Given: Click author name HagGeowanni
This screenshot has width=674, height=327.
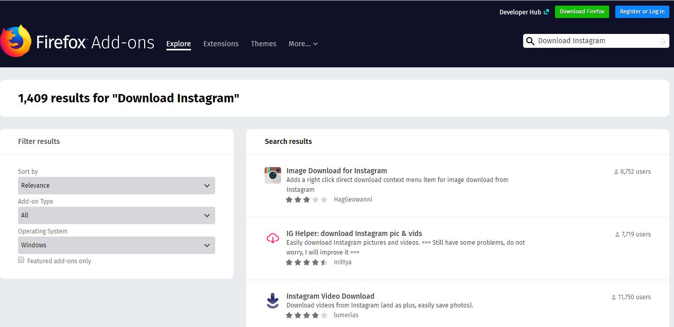Looking at the screenshot, I should pyautogui.click(x=353, y=199).
